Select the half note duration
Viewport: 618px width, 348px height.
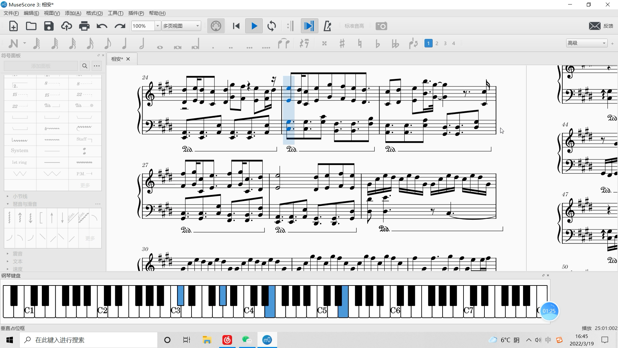[142, 43]
